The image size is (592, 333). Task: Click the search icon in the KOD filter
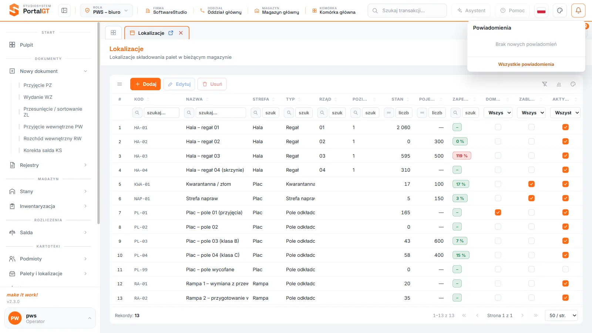tap(137, 112)
